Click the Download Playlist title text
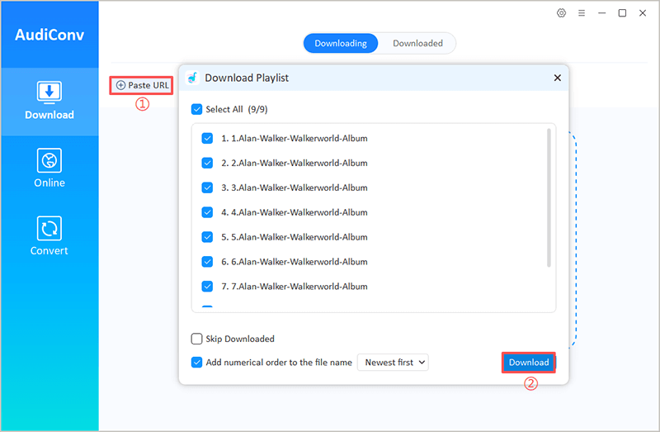The height and width of the screenshot is (432, 660). [x=247, y=78]
